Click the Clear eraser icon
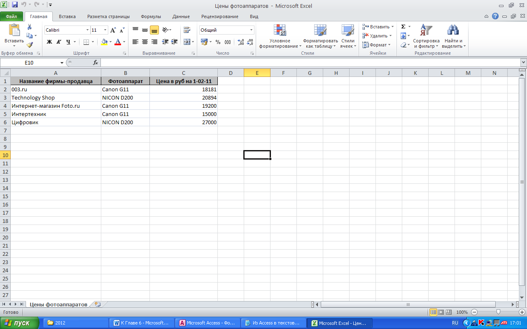 pos(403,45)
